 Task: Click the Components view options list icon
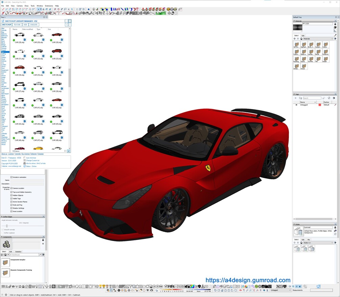tap(3, 254)
